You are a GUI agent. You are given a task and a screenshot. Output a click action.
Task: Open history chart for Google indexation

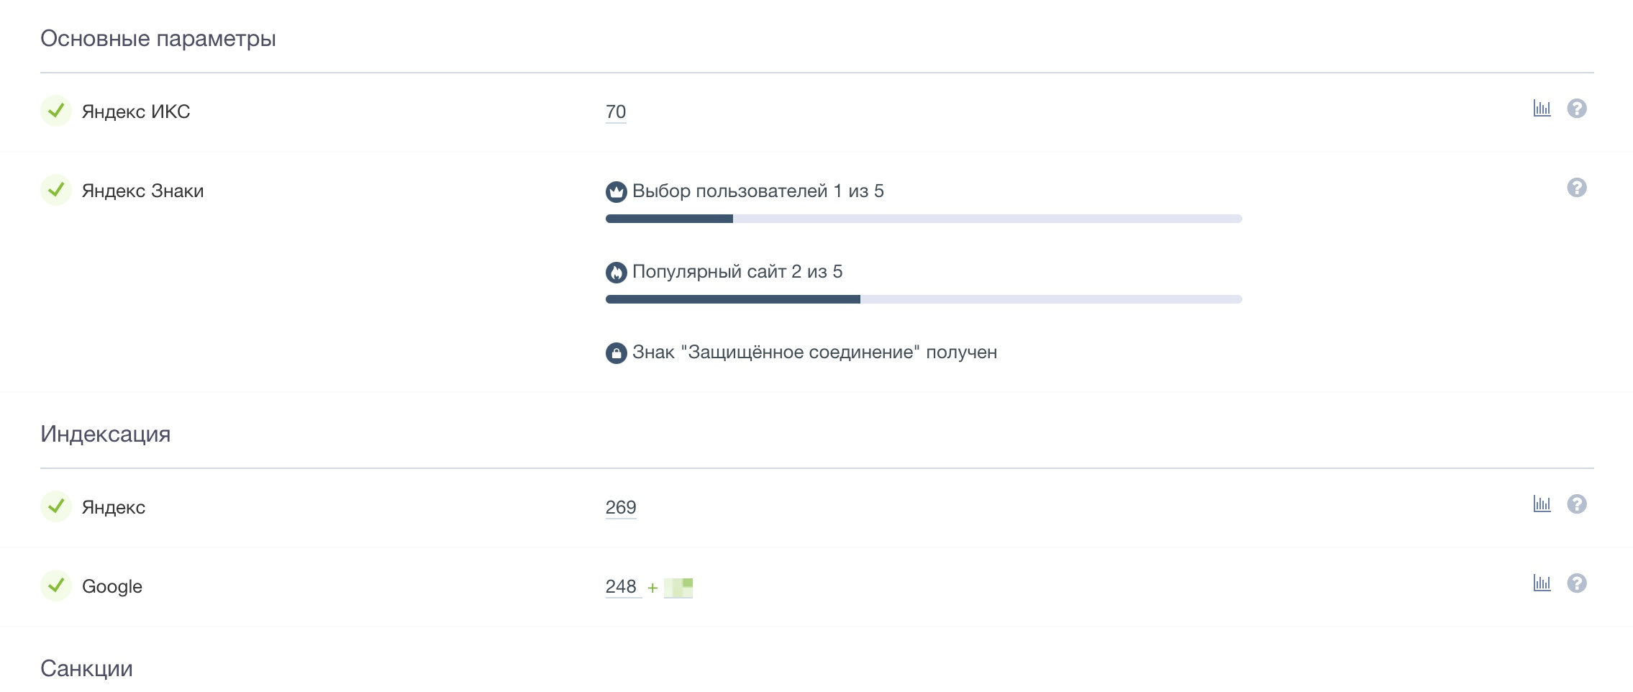[x=1542, y=583]
